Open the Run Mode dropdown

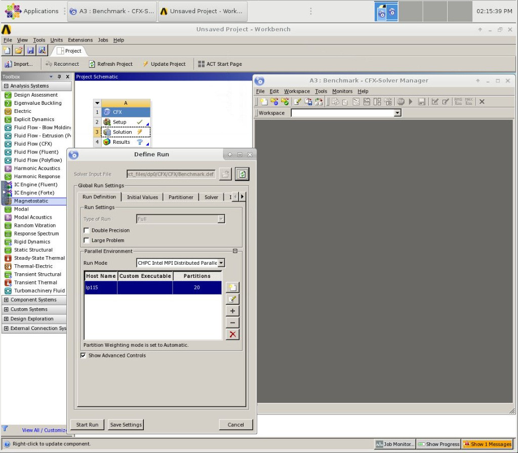[x=221, y=263]
